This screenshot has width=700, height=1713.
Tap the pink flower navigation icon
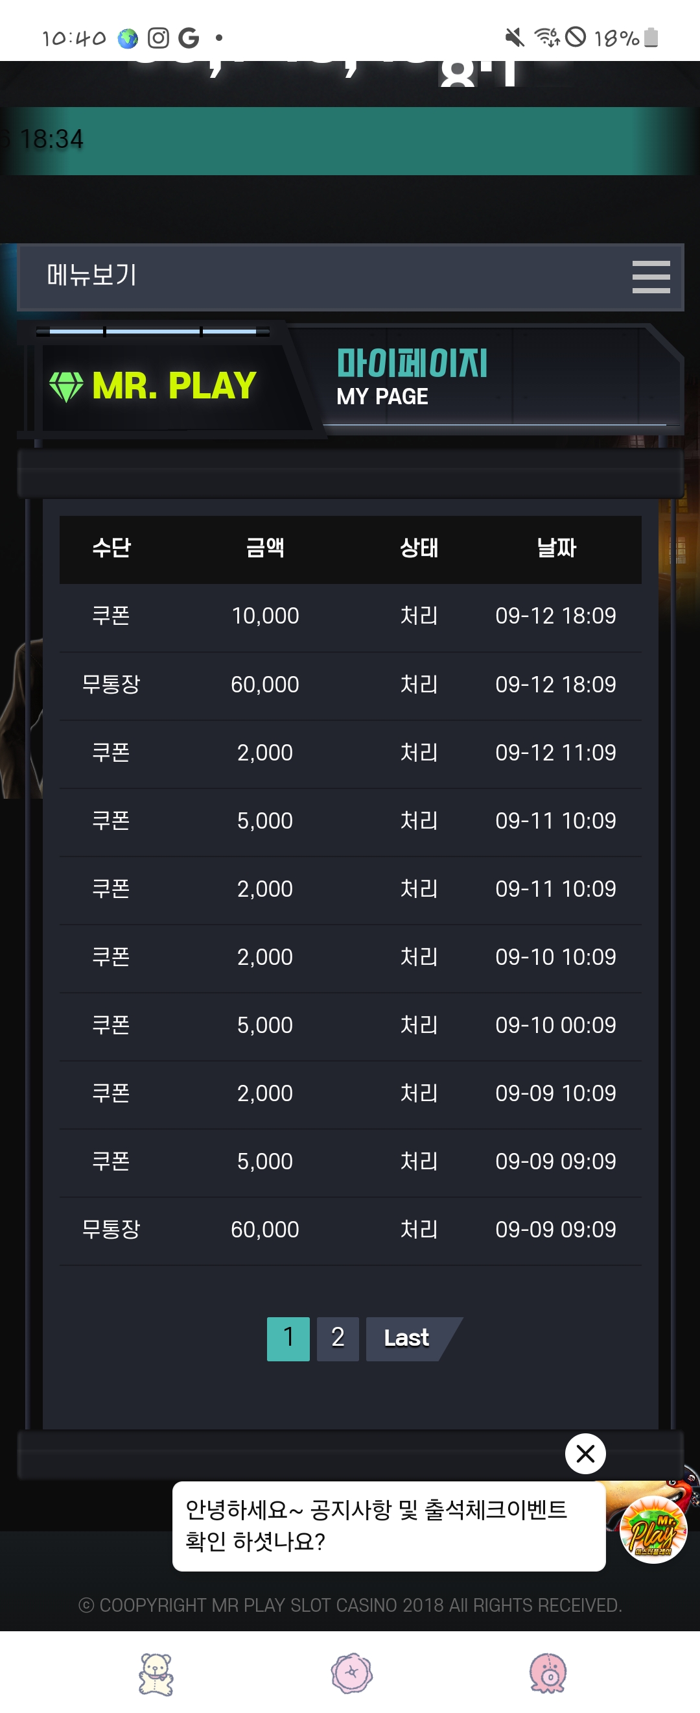(x=351, y=1674)
